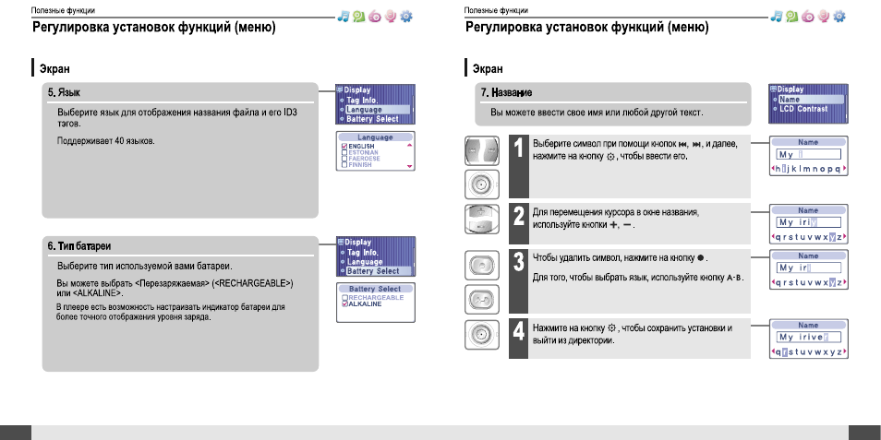881x440 pixels.
Task: Click the 'Battery Select' title bar above checkboxes
Action: [x=375, y=289]
